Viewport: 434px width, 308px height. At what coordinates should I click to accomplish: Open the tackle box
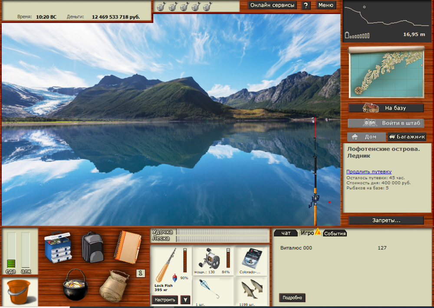(x=57, y=247)
